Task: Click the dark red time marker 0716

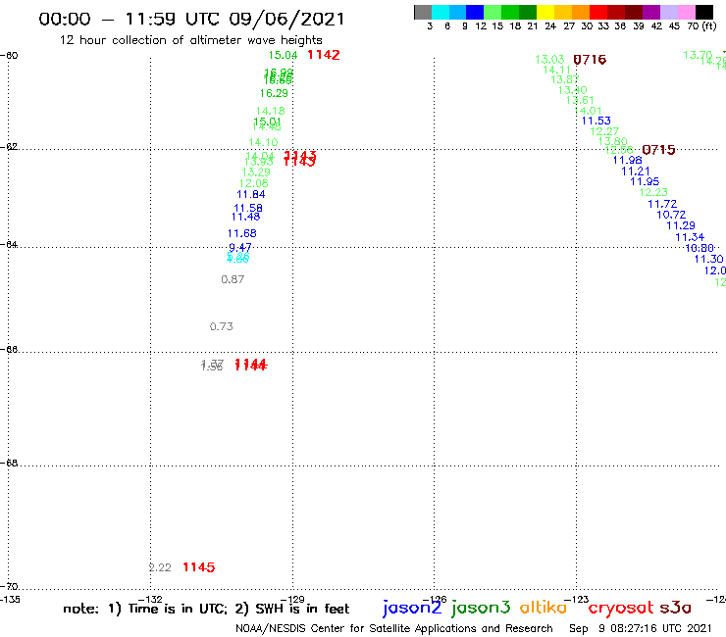Action: 590,60
